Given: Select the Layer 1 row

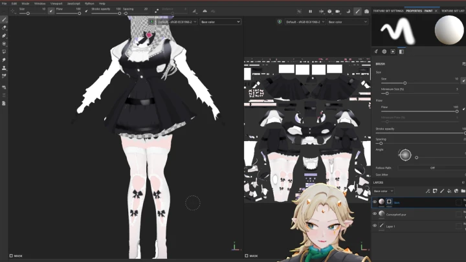Looking at the screenshot, I should 419,226.
